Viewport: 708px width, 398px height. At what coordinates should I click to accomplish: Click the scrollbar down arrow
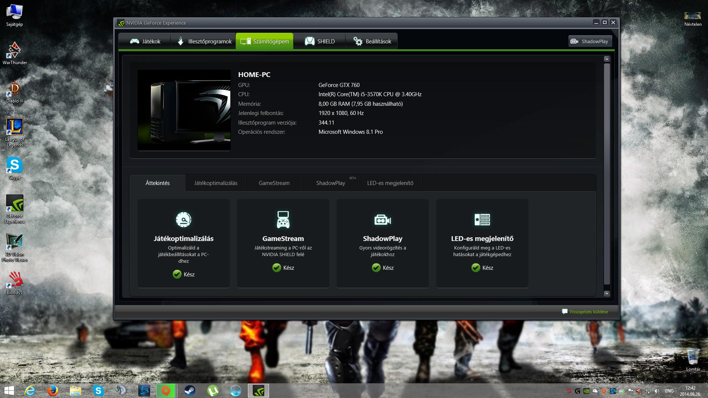(x=607, y=294)
